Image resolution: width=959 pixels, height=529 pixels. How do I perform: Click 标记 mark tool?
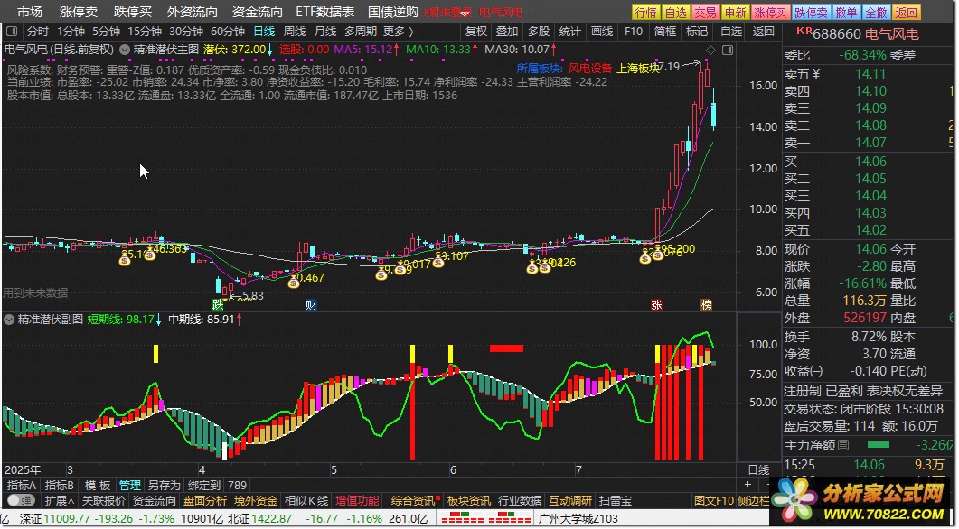tap(697, 32)
